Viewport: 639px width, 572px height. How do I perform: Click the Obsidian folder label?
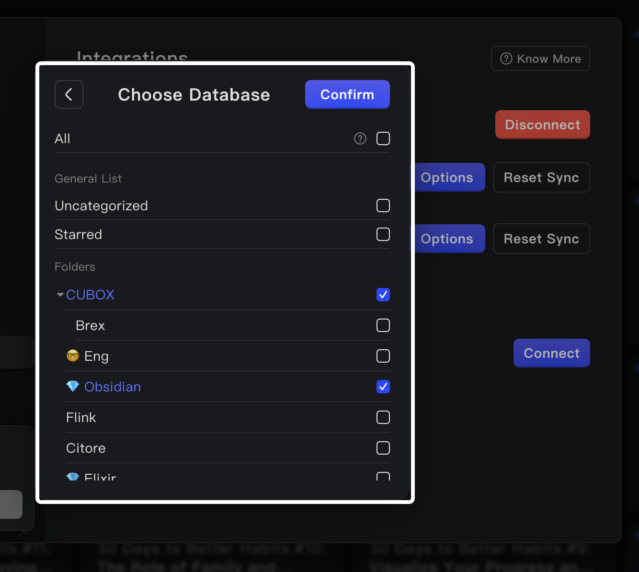tap(113, 387)
